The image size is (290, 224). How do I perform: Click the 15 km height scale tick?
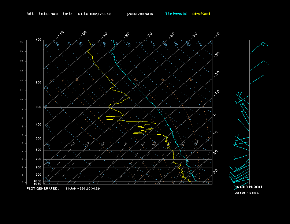pos(22,42)
